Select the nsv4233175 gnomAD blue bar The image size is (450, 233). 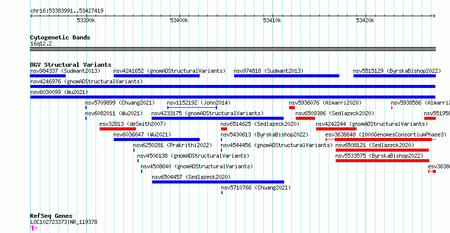(x=217, y=118)
